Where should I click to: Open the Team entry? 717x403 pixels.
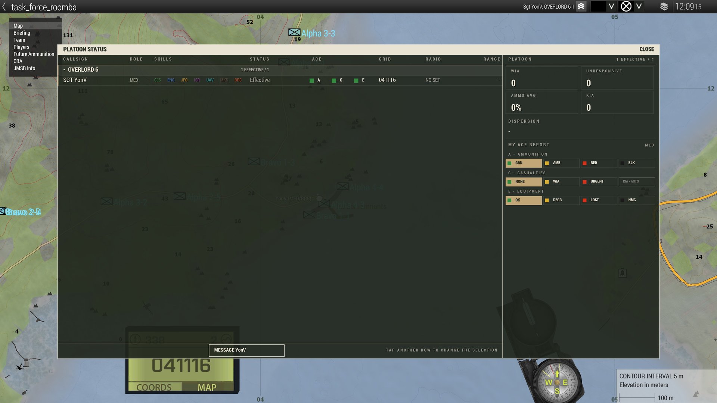click(x=19, y=40)
